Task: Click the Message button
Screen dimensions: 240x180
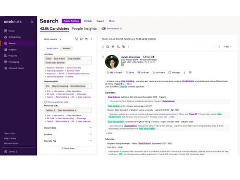Action: click(x=174, y=72)
